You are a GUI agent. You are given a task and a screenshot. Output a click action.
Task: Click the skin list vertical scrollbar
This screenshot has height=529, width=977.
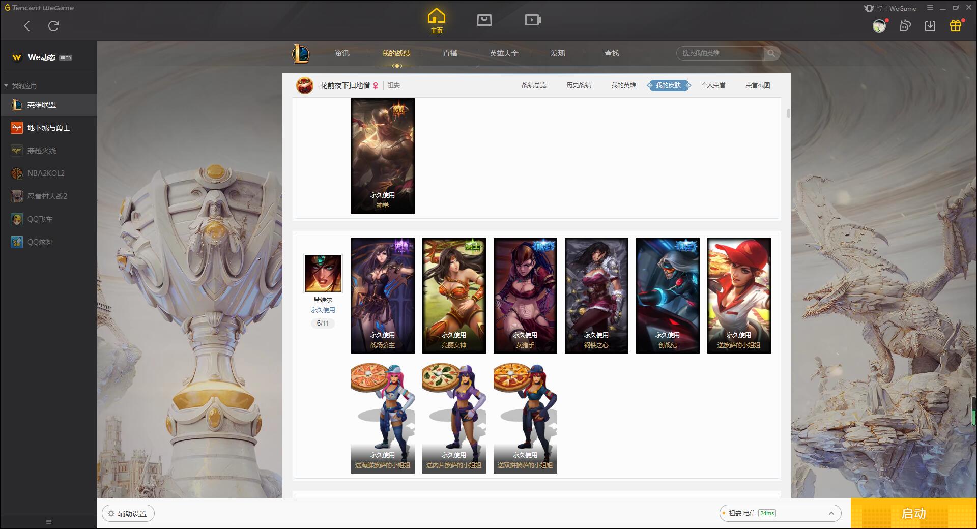click(789, 113)
